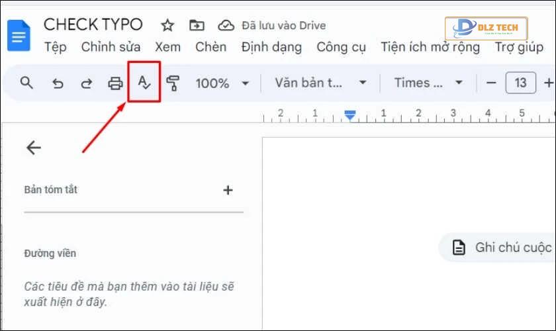This screenshot has height=331, width=556.
Task: Undo the last action
Action: coord(58,83)
